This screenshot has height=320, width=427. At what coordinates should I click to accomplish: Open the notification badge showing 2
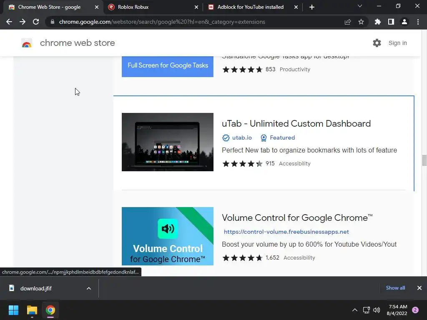pyautogui.click(x=415, y=310)
